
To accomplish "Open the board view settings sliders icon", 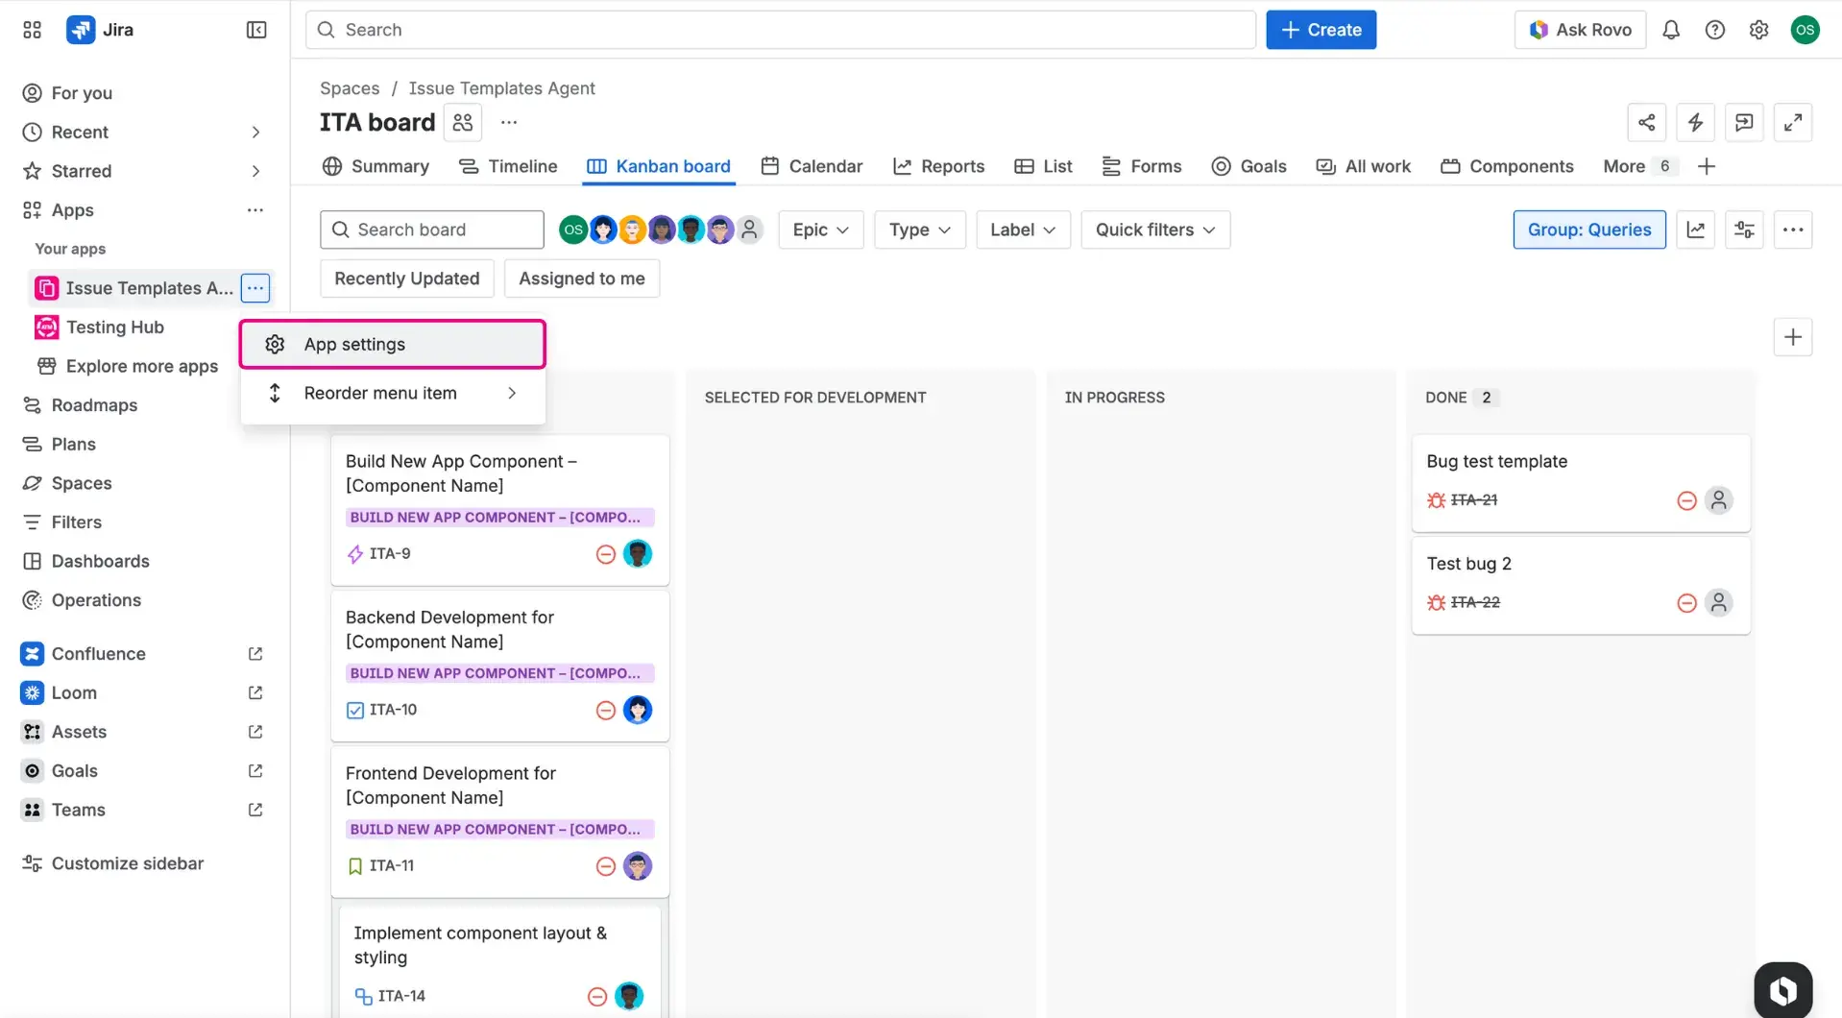I will 1744,230.
